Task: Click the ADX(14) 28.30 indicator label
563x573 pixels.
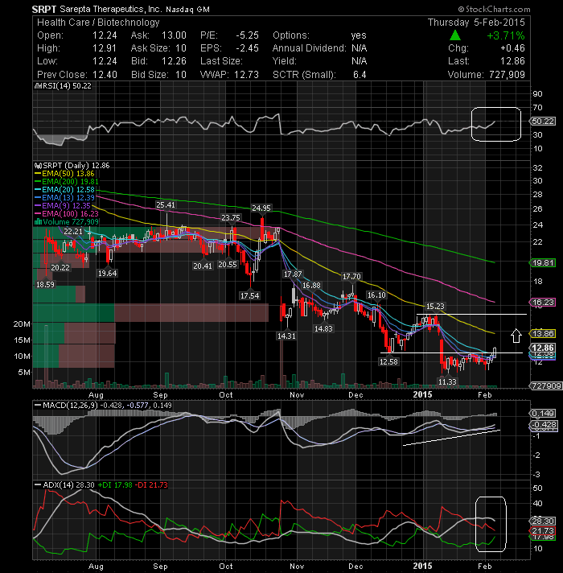Action: (x=65, y=485)
